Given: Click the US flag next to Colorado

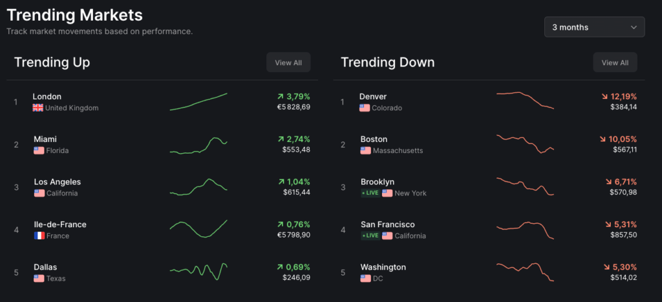Looking at the screenshot, I should click(x=365, y=108).
